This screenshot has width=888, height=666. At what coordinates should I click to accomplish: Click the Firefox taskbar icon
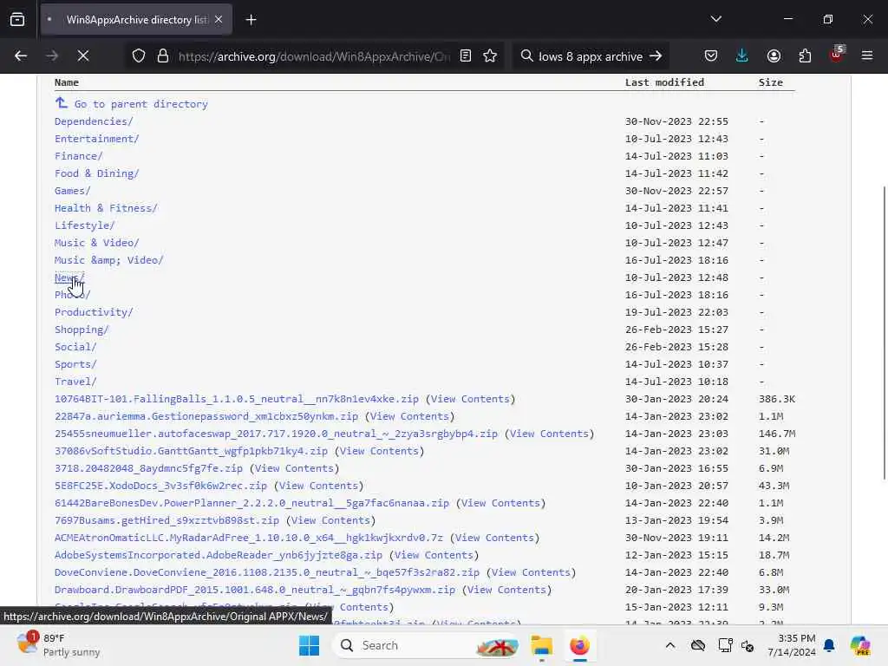[579, 645]
